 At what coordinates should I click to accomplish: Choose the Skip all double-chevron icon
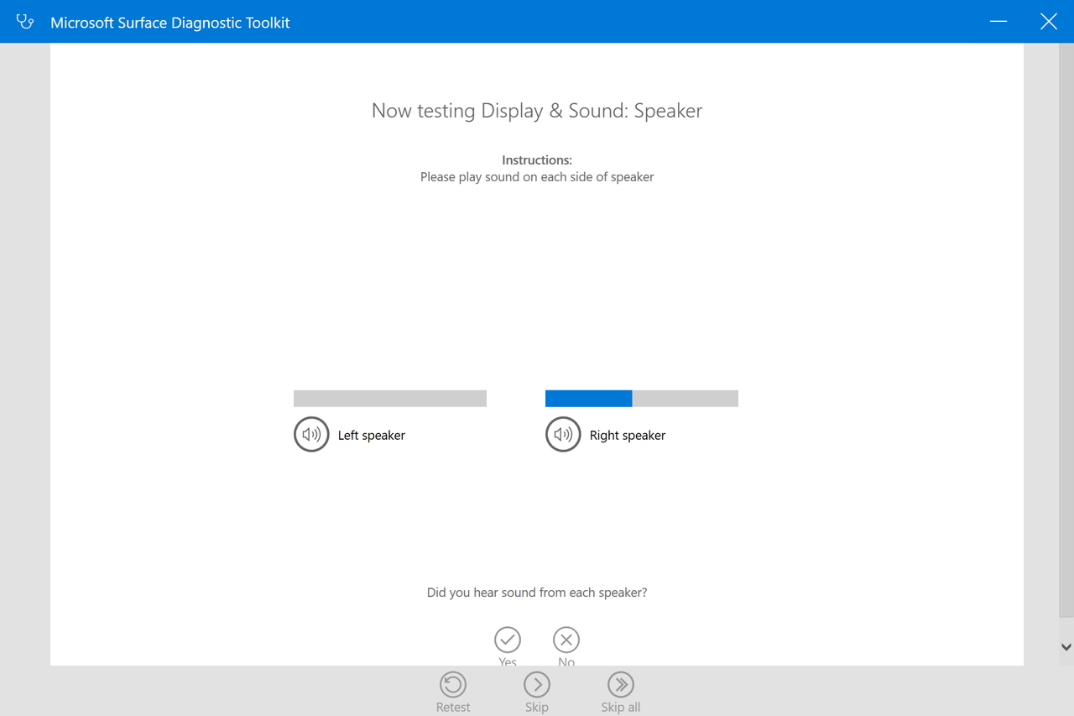click(621, 685)
